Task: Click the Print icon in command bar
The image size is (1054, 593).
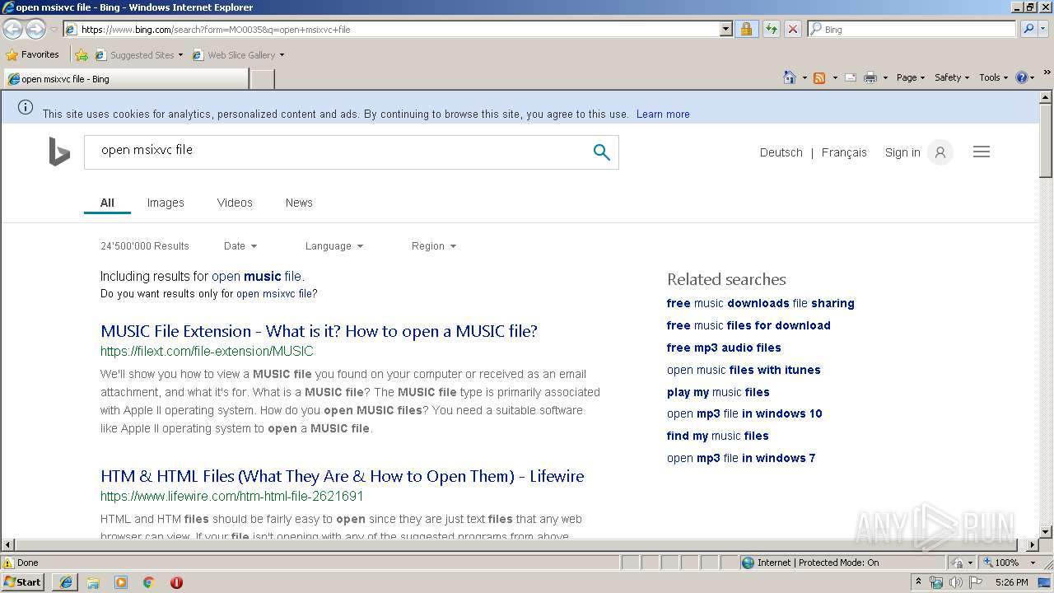Action: pos(870,77)
